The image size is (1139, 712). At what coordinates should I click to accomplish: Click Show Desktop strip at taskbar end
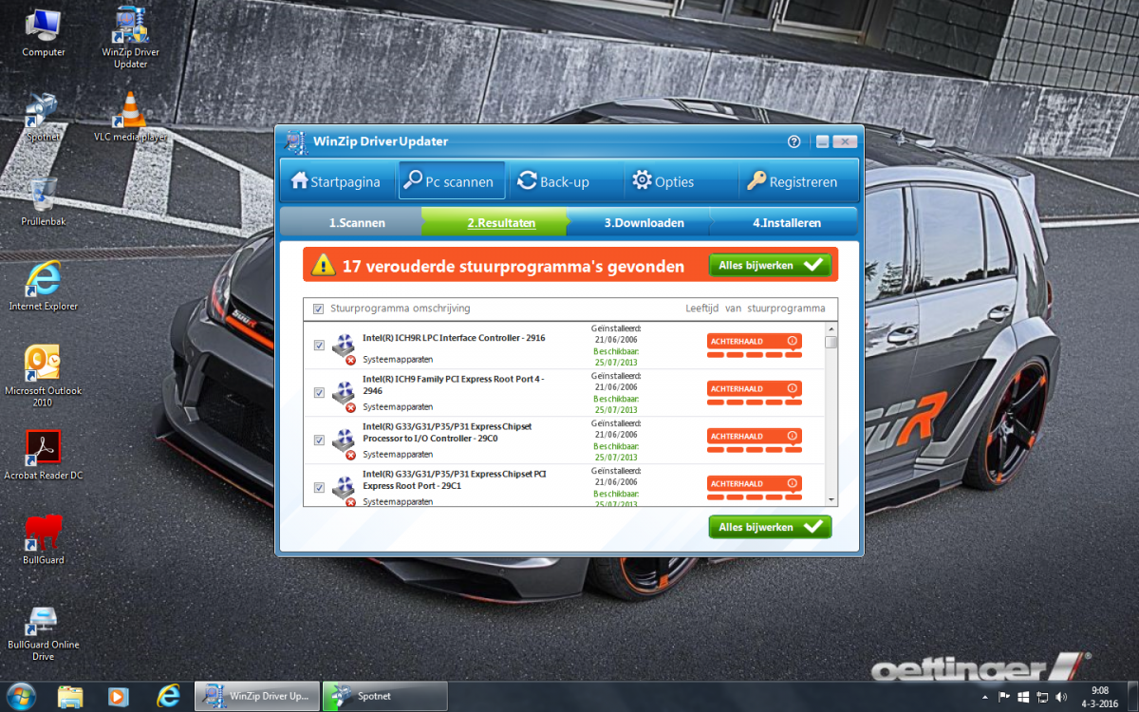point(1131,696)
